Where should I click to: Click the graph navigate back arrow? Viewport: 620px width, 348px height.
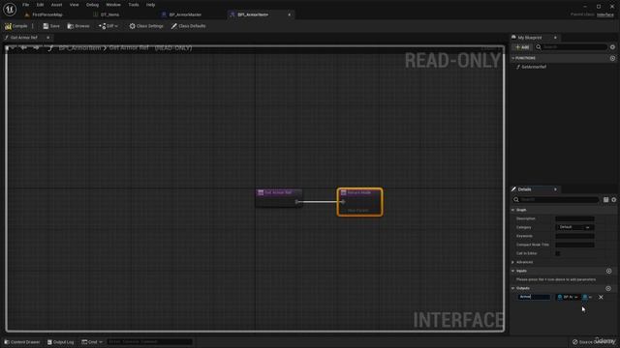23,47
